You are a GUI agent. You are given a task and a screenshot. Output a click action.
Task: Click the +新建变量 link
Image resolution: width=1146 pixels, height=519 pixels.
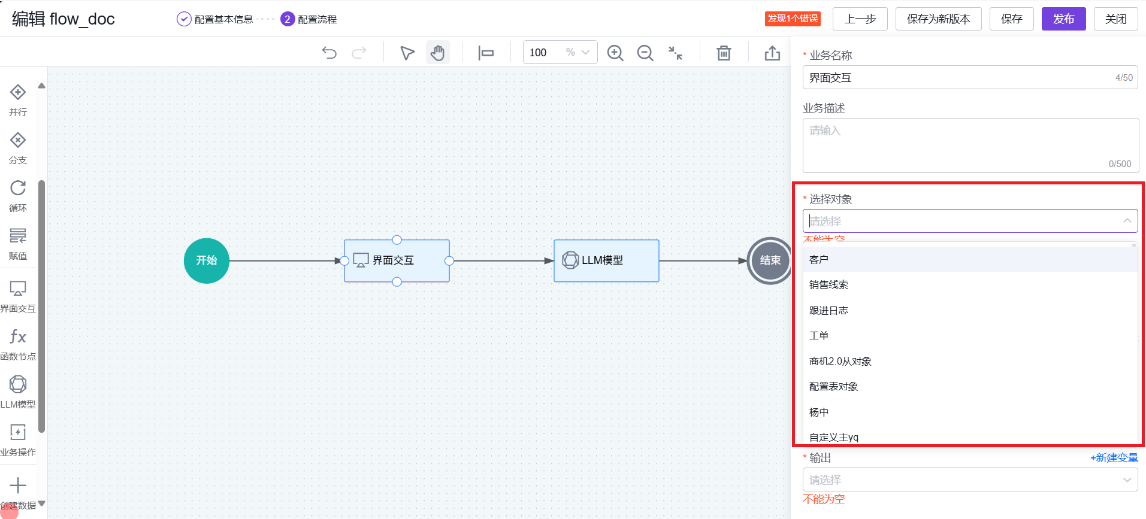point(1114,458)
